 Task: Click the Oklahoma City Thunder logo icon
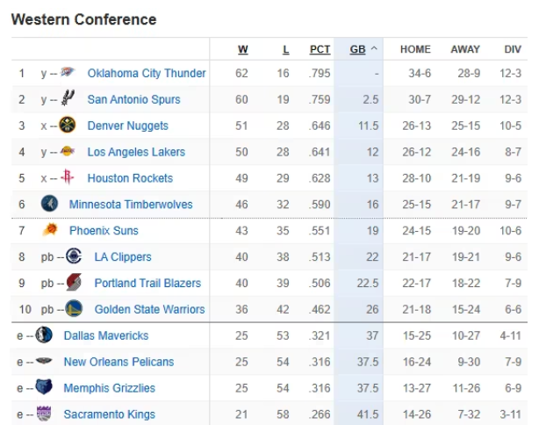coord(68,73)
